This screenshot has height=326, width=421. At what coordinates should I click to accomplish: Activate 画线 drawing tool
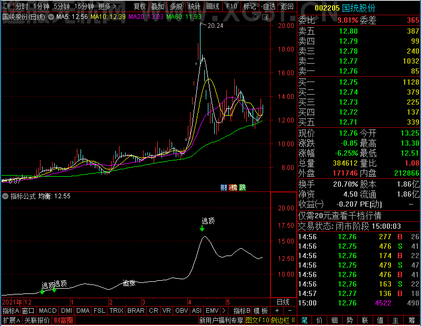[213, 6]
